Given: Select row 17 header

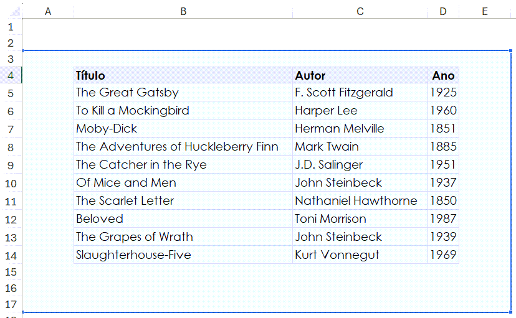Looking at the screenshot, I should click(11, 304).
